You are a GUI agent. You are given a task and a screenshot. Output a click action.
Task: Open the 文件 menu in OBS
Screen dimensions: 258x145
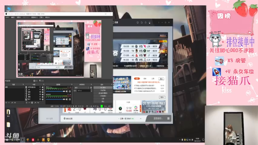click(x=7, y=17)
